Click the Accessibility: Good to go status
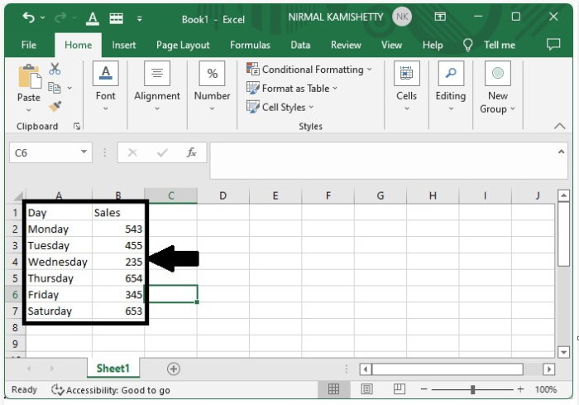 110,390
